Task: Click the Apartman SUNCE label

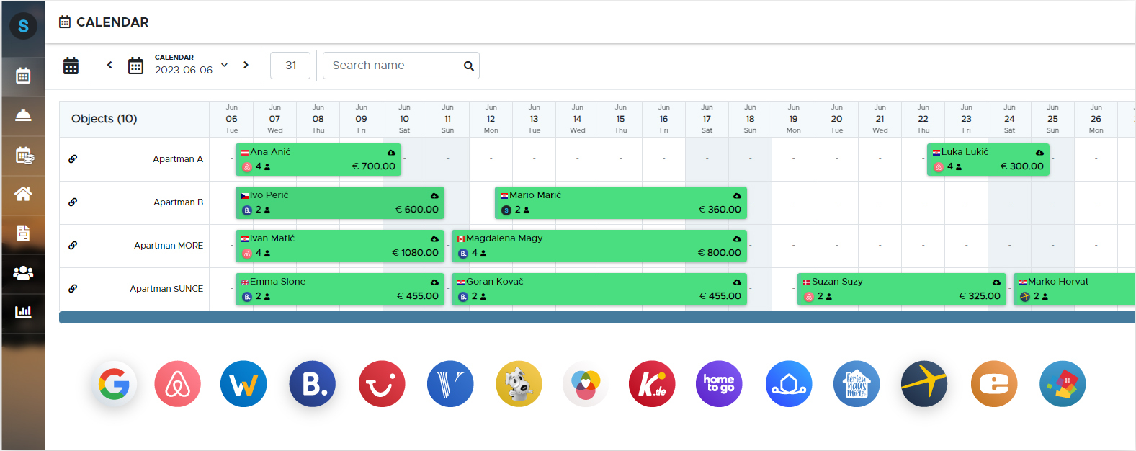Action: tap(166, 289)
